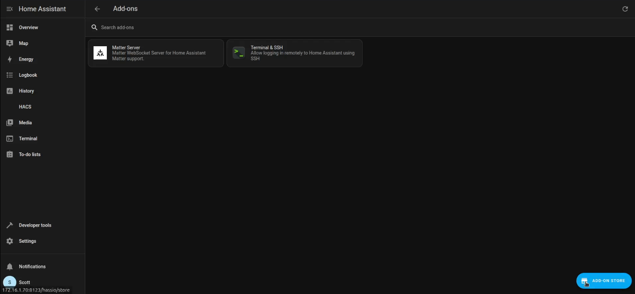Focus the Search add-ons field
635x294 pixels.
pos(360,27)
